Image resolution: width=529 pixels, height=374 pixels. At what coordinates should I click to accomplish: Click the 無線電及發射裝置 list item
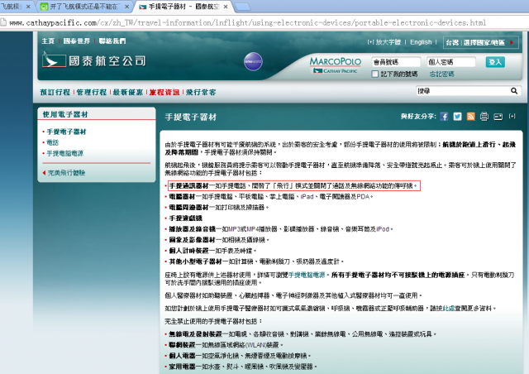[x=303, y=334]
